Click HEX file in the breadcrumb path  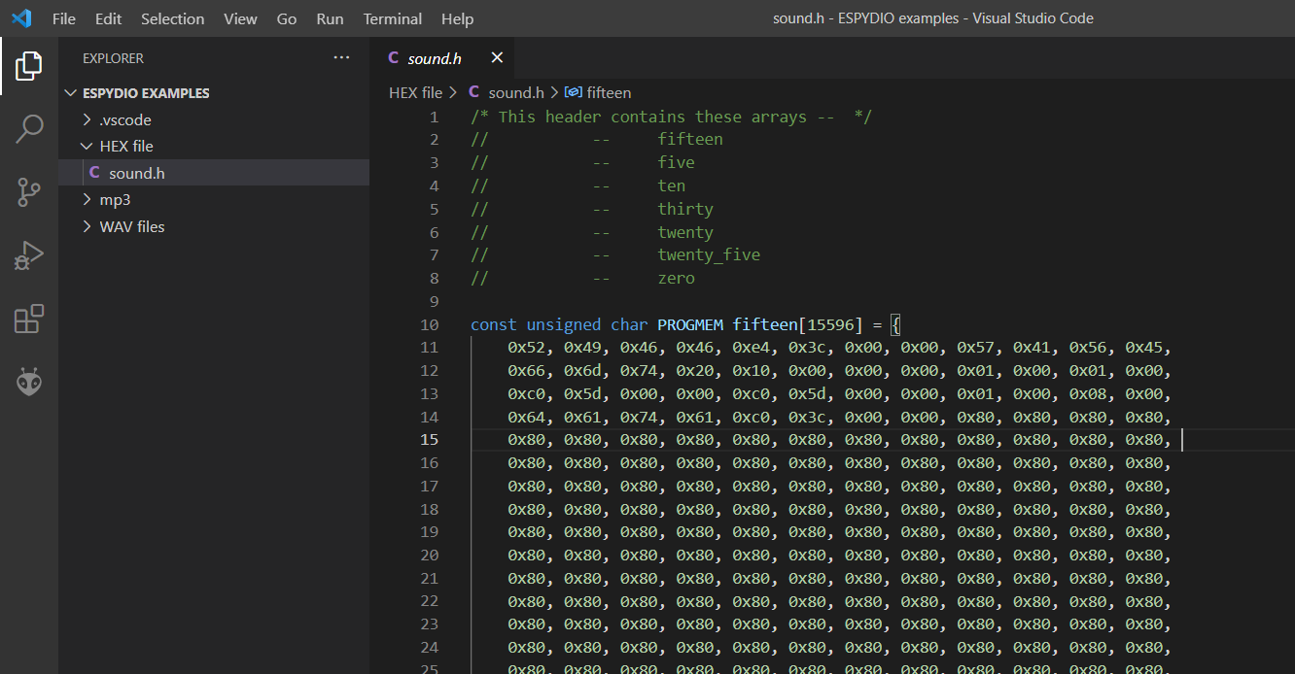click(x=416, y=93)
